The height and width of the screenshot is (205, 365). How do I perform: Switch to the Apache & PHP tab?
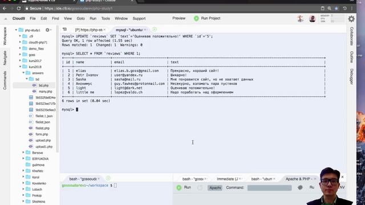coord(299,179)
